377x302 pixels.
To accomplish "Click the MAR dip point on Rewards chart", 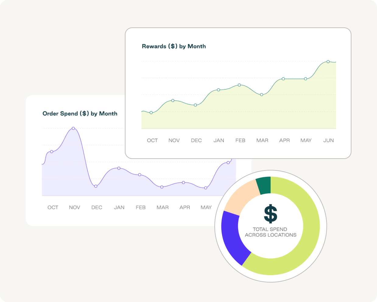I will (262, 95).
